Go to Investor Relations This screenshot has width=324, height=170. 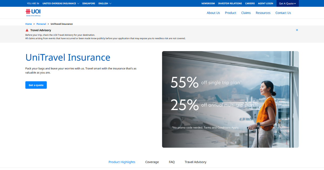point(230,4)
